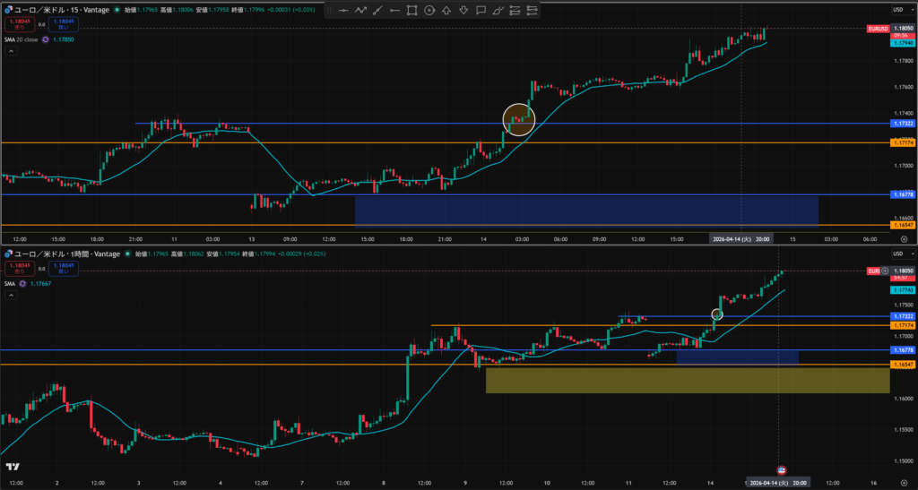
Task: Open USD currency dropdown on bottom chart
Action: 897,254
